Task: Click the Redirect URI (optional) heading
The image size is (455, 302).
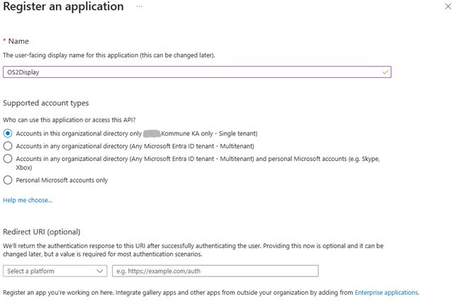Action: [41, 232]
